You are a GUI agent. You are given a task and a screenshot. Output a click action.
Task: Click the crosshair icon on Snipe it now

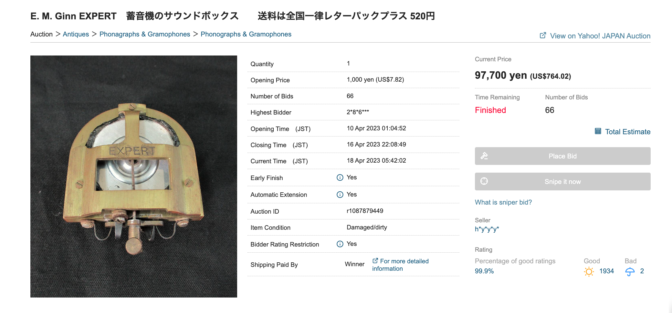(484, 181)
